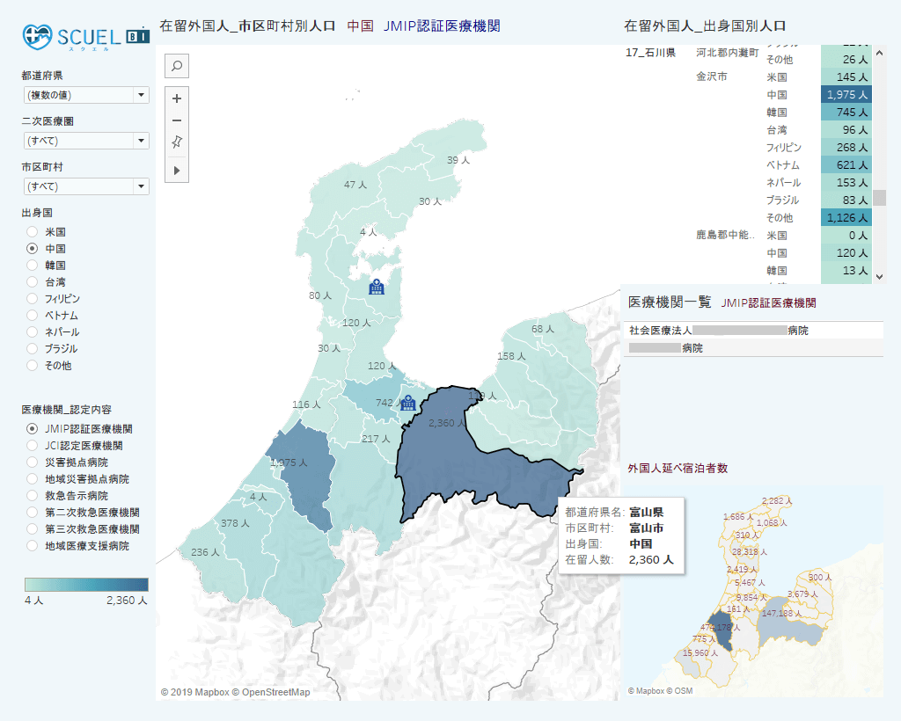Choose 災害拠点病院 radio button

coord(33,462)
